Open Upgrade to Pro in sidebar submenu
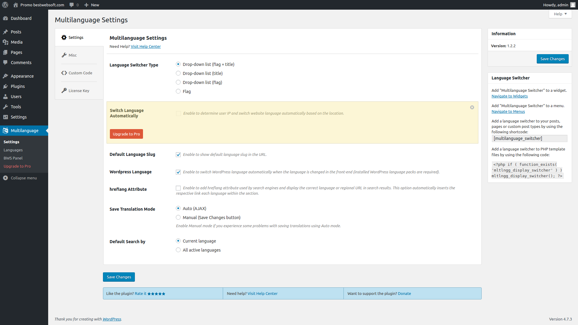578x325 pixels. click(x=17, y=166)
